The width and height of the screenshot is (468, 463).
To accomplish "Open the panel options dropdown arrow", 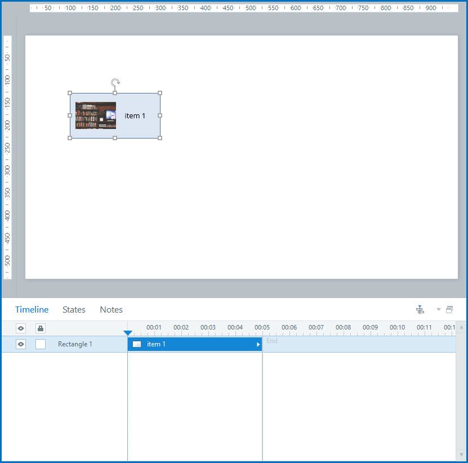I will 438,310.
